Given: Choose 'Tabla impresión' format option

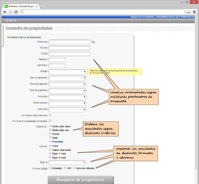Looking at the screenshot, I should tap(50, 150).
